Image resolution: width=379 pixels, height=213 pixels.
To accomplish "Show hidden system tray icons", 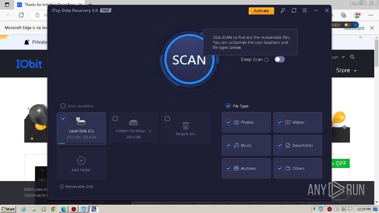I will (x=314, y=209).
